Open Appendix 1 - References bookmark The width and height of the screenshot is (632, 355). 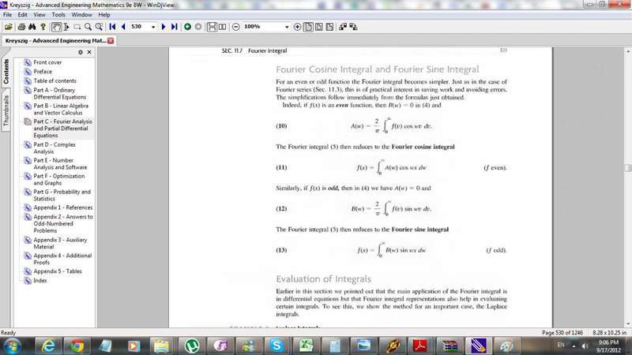[63, 207]
